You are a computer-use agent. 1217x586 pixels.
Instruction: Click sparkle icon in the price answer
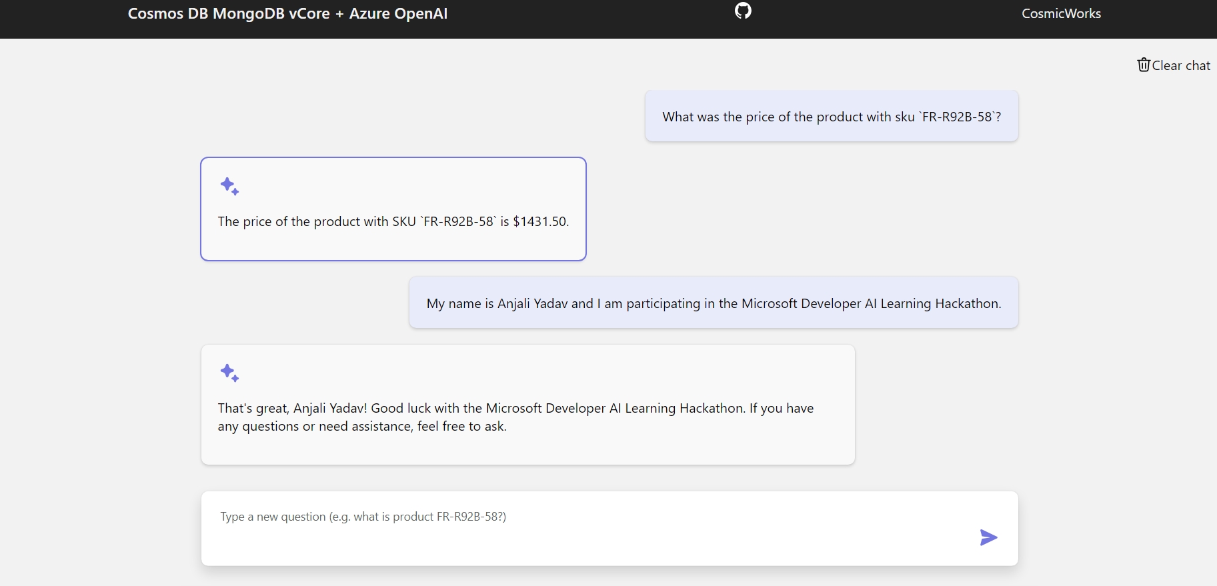coord(229,186)
